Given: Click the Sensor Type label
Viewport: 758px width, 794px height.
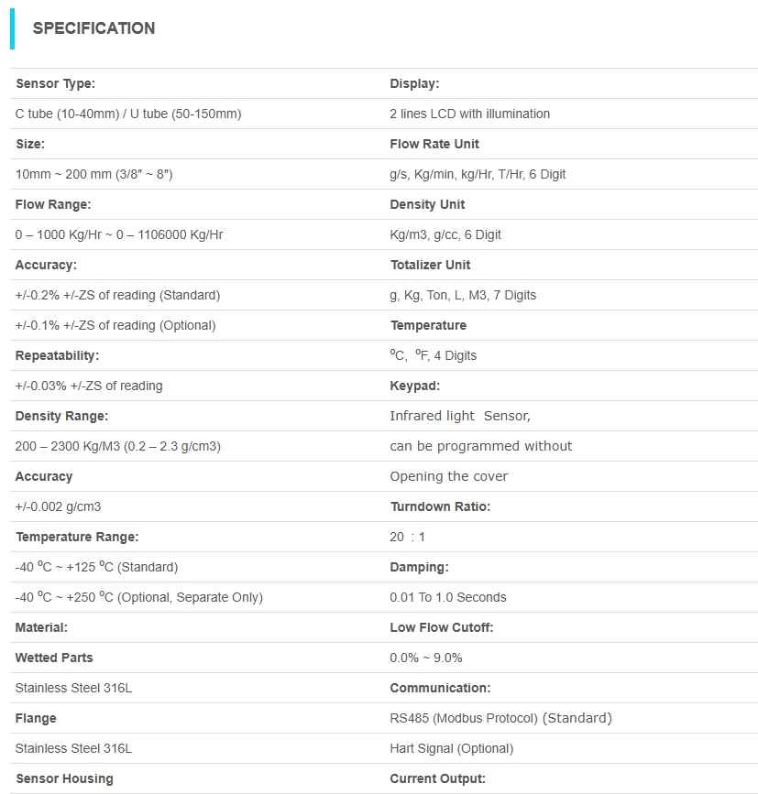Looking at the screenshot, I should click(55, 83).
